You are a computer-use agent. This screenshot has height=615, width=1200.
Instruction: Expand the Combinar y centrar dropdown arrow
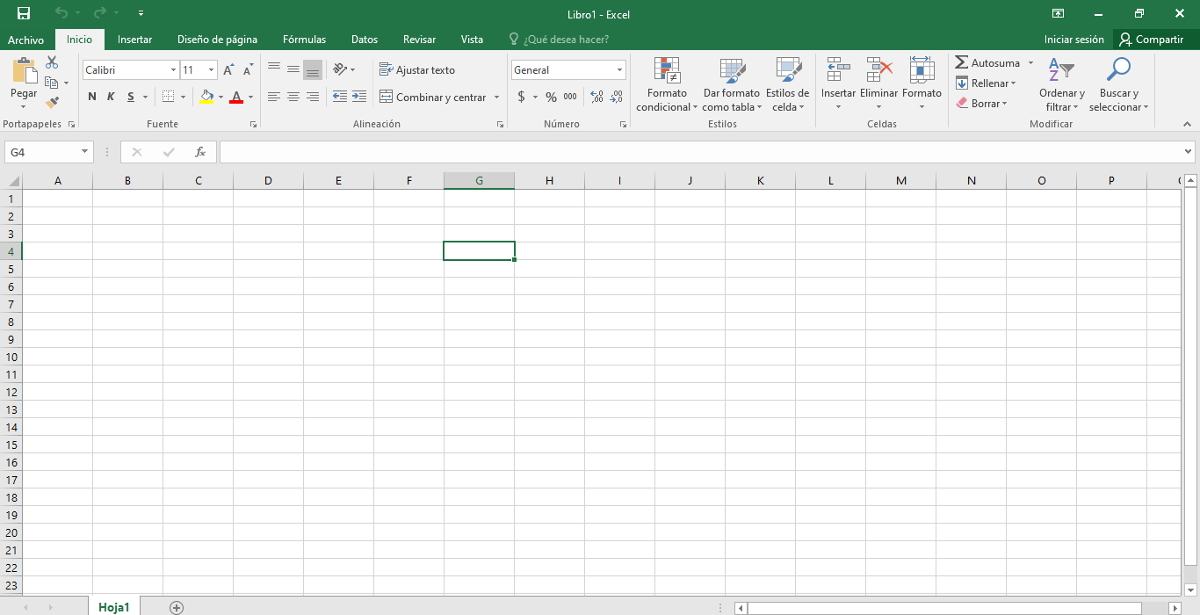coord(496,97)
